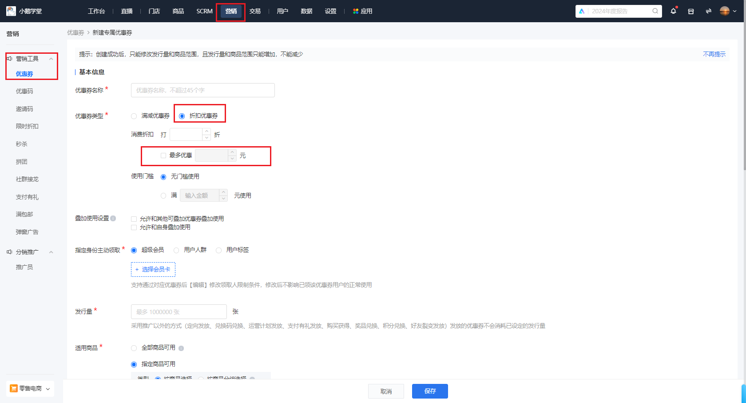
Task: Click the 优惠券名称 input field
Action: click(x=202, y=90)
